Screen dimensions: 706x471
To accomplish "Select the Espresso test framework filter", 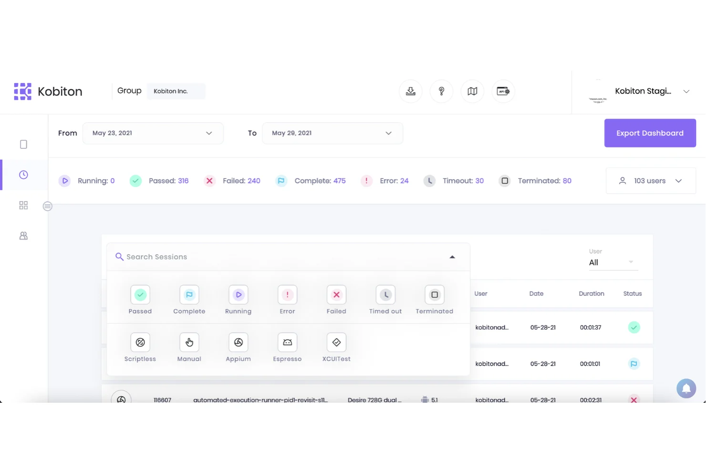I will tap(287, 342).
